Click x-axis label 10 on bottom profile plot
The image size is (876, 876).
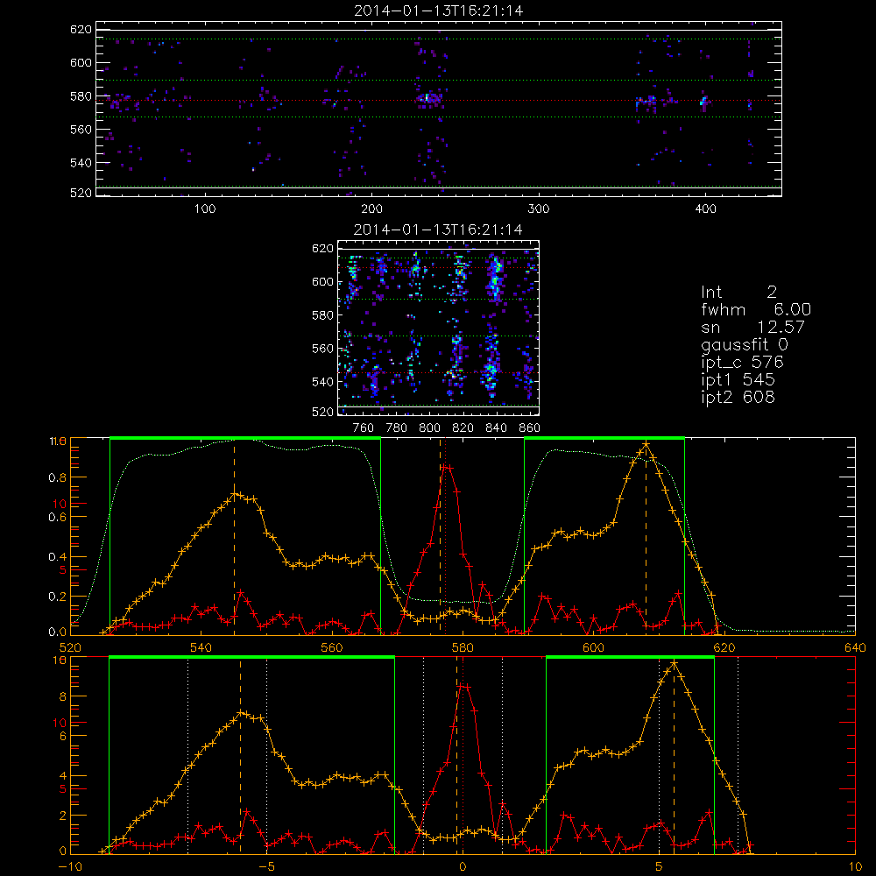pos(855,867)
